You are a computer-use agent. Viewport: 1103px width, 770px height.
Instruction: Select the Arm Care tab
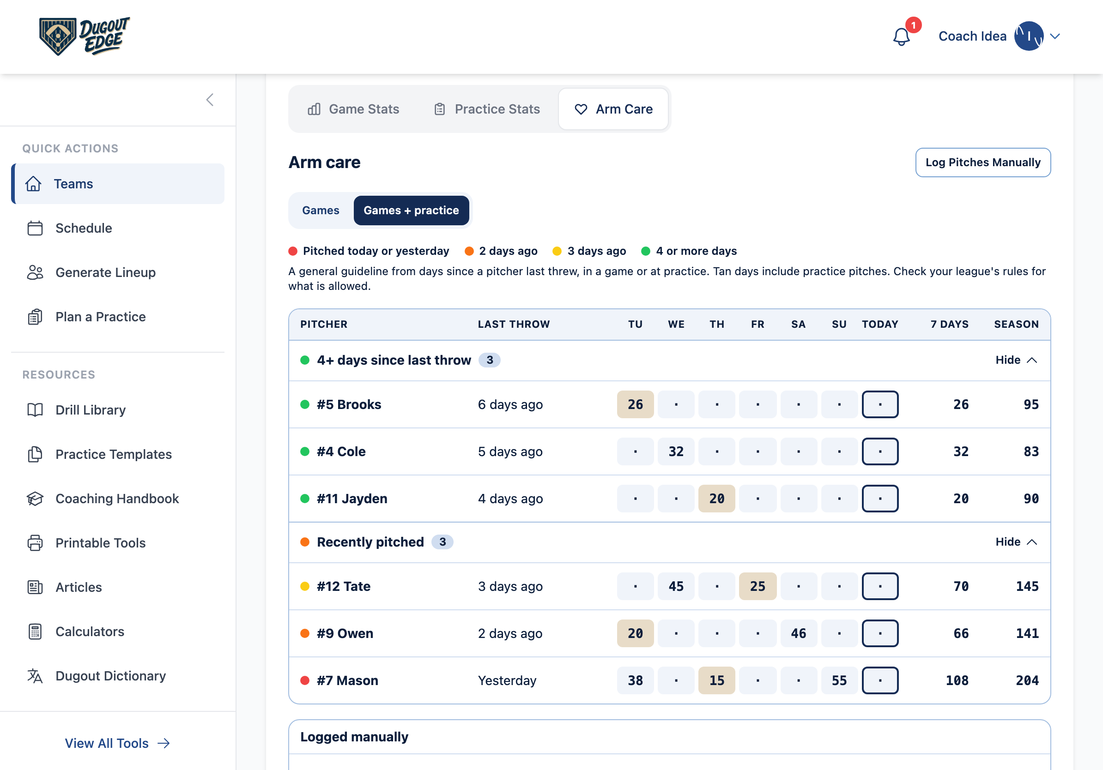(613, 109)
